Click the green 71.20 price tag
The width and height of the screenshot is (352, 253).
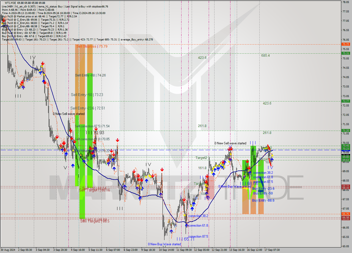(346, 130)
